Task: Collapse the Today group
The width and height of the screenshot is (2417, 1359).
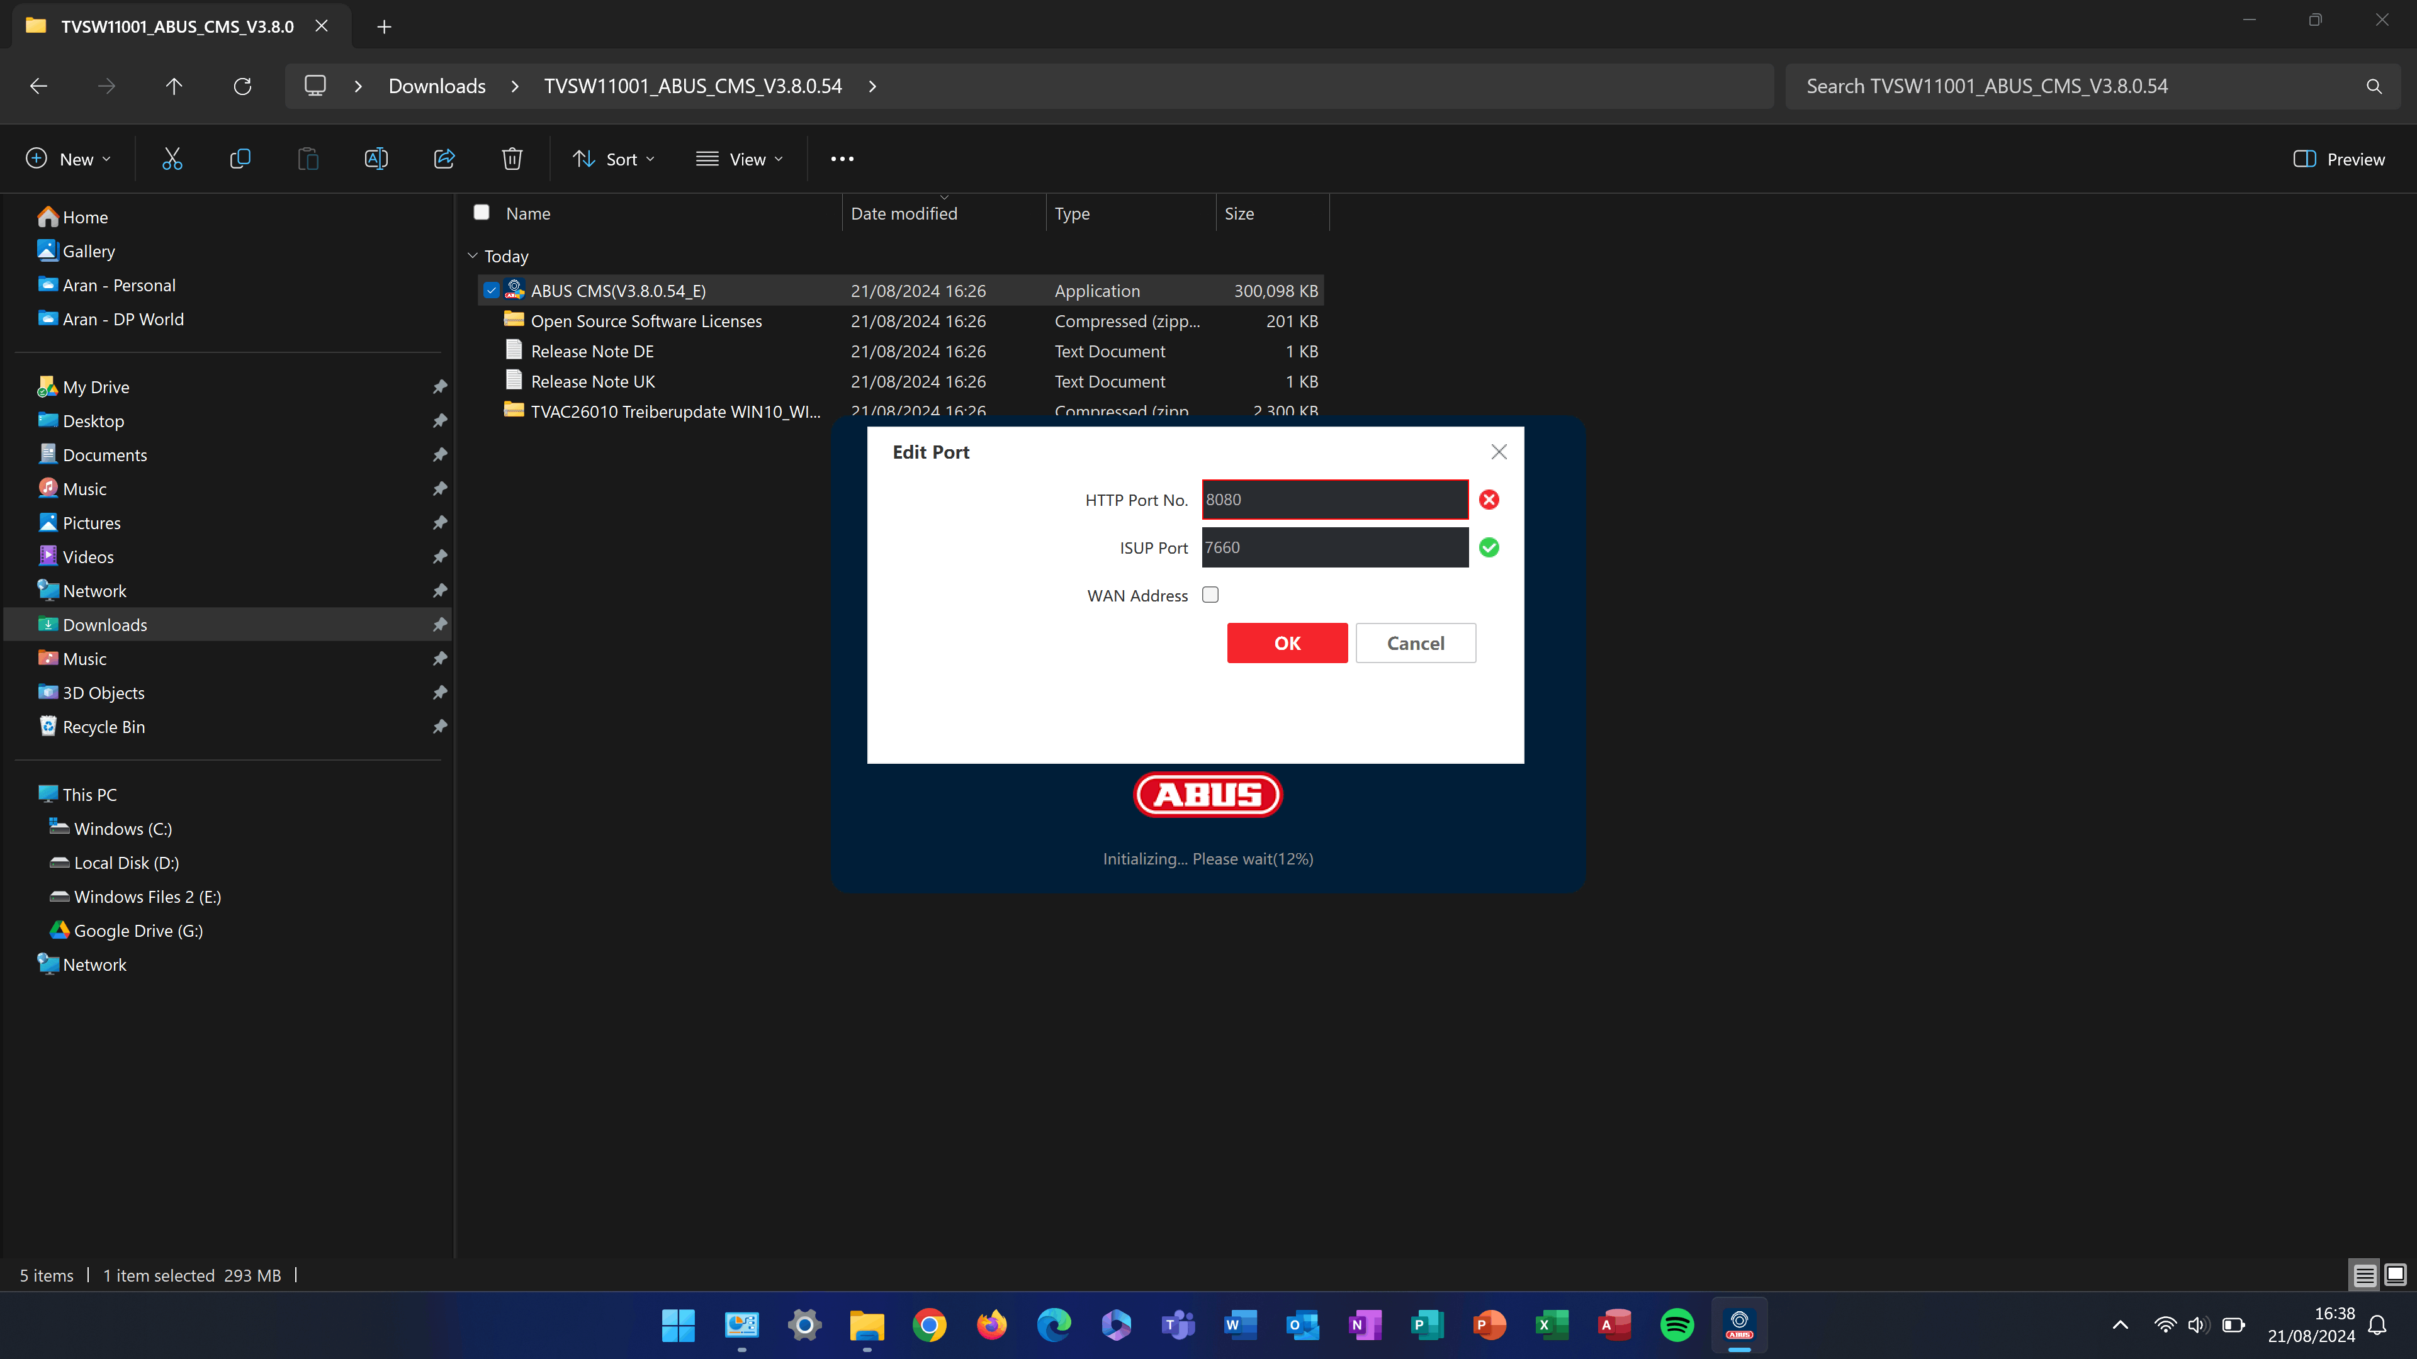Action: [x=473, y=256]
